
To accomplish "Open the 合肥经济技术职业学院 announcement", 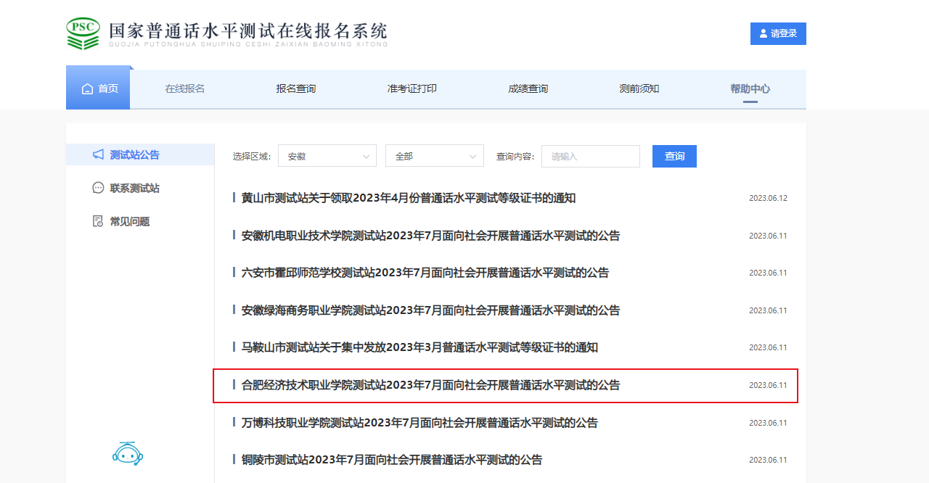I will click(x=430, y=385).
